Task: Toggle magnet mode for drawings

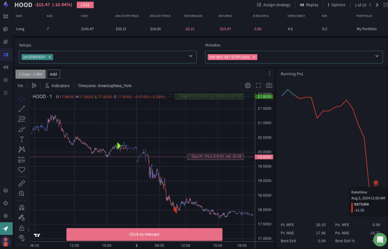Action: point(22,207)
